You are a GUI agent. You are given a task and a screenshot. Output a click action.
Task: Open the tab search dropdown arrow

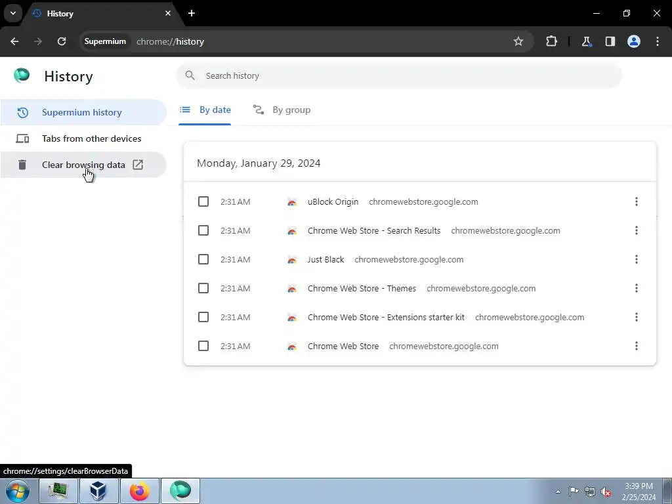click(13, 13)
